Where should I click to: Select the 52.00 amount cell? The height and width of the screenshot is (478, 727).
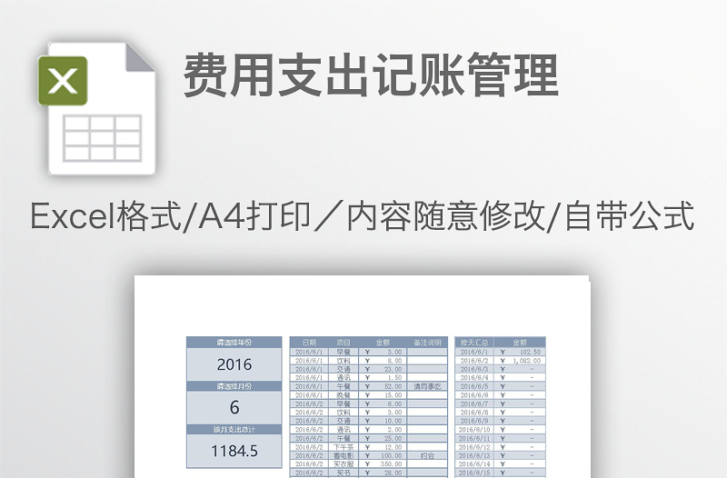pyautogui.click(x=383, y=386)
